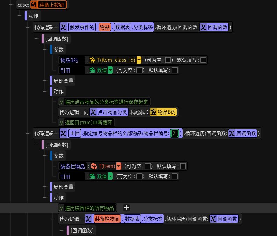Click X icon in 装备栏物品 row's 回调函数 argument
277x236 pixels.
pos(213,219)
